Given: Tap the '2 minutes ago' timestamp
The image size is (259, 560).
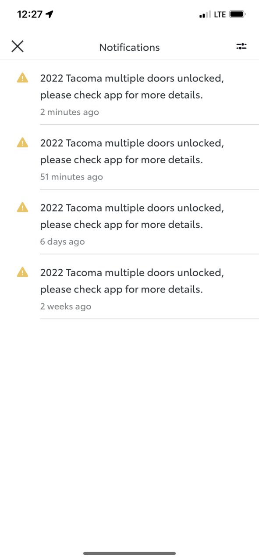Looking at the screenshot, I should [70, 112].
